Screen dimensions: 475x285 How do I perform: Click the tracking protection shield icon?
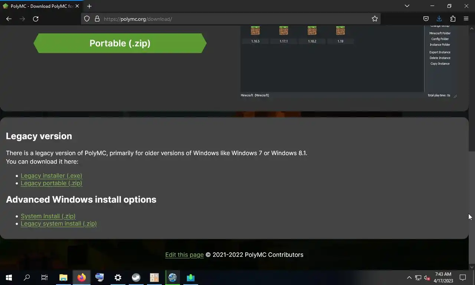coord(87,19)
